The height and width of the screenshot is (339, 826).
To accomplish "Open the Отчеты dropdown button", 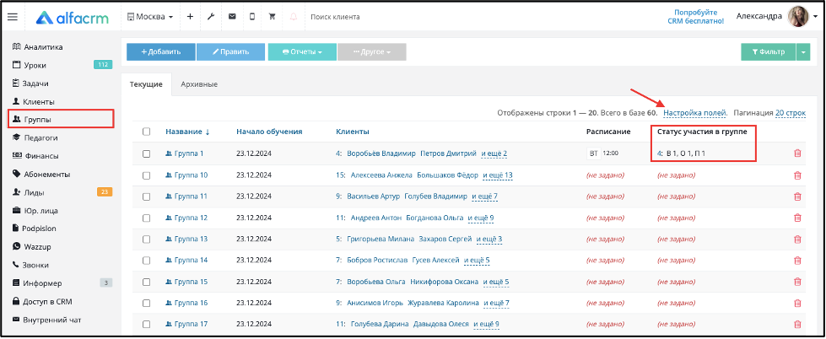I will coord(302,52).
